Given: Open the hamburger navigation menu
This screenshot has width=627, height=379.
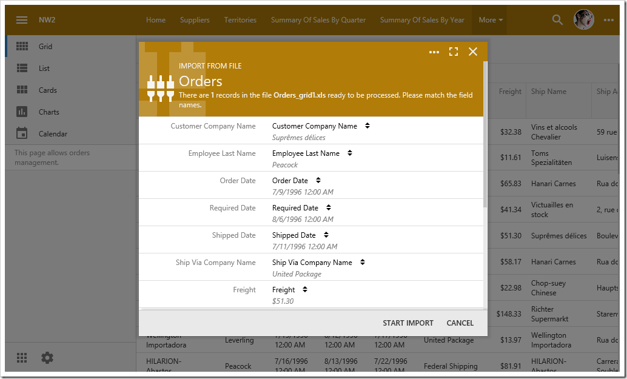Looking at the screenshot, I should click(x=22, y=19).
